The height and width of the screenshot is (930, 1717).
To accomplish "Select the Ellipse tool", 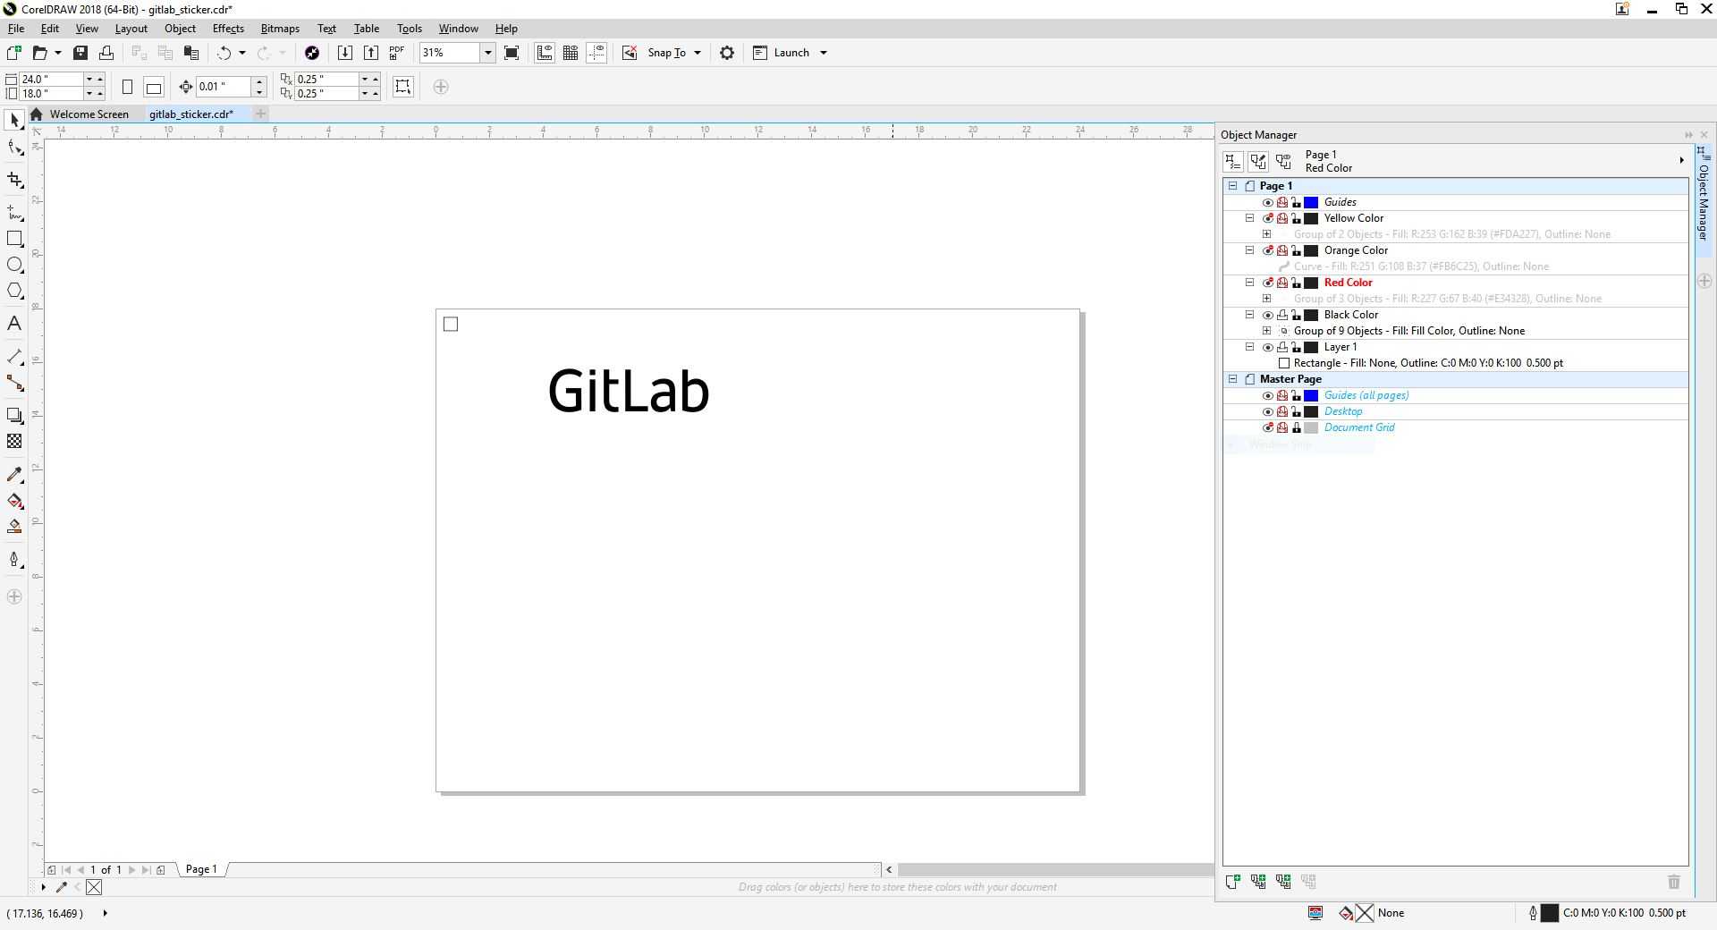I will coord(14,265).
